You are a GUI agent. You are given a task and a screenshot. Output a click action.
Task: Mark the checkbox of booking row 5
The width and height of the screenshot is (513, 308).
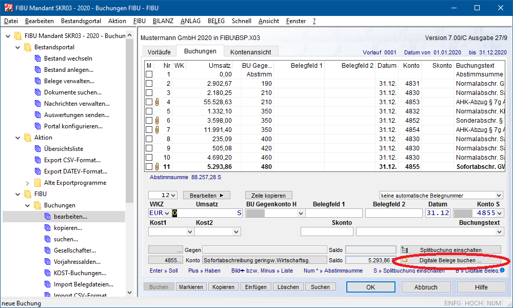coord(149,111)
